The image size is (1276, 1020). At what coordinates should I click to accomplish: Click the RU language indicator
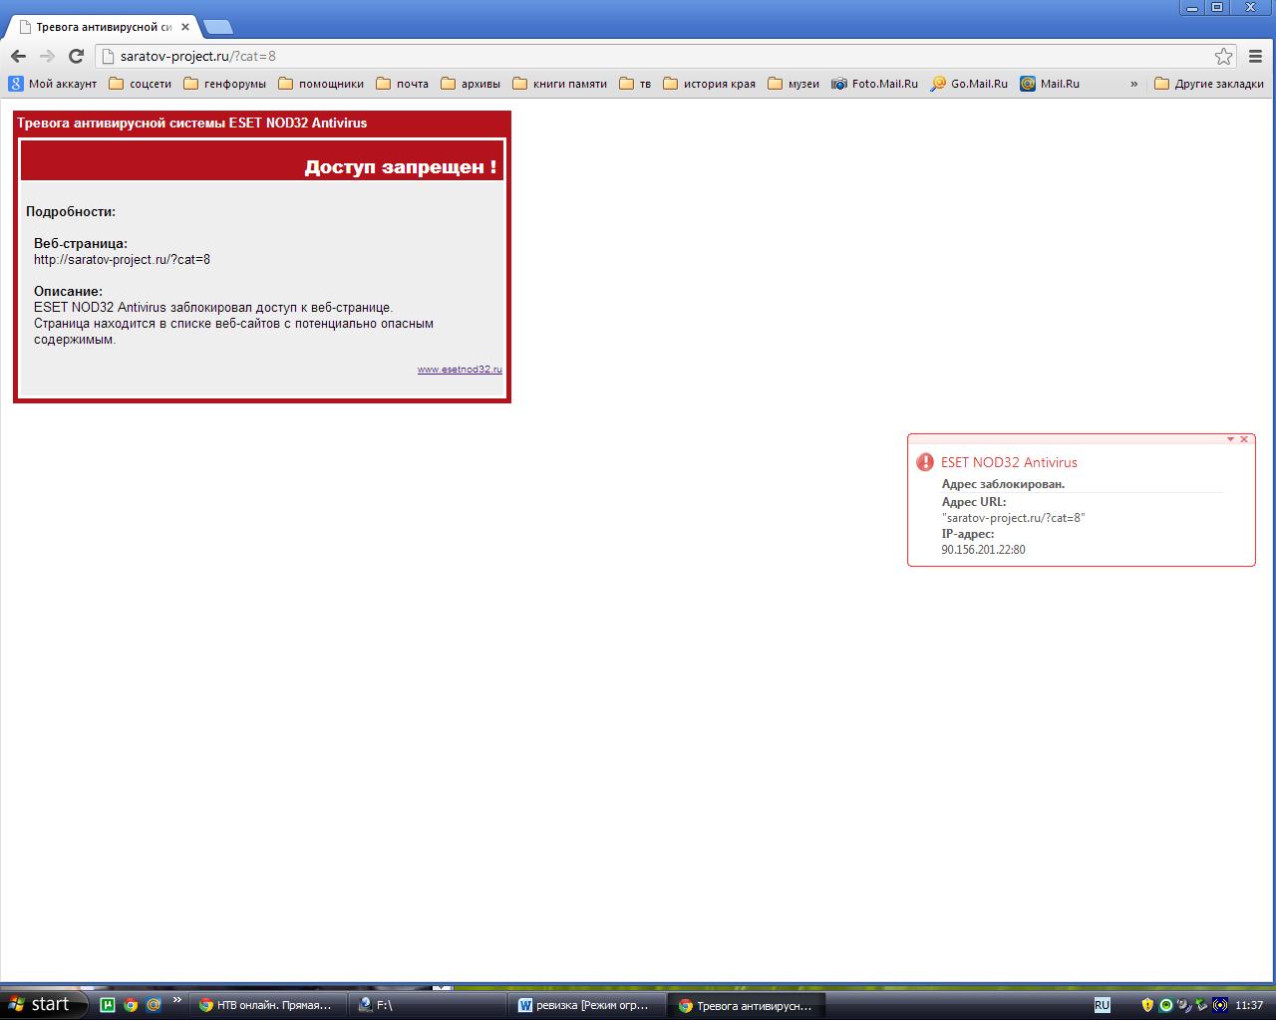coord(1102,1005)
